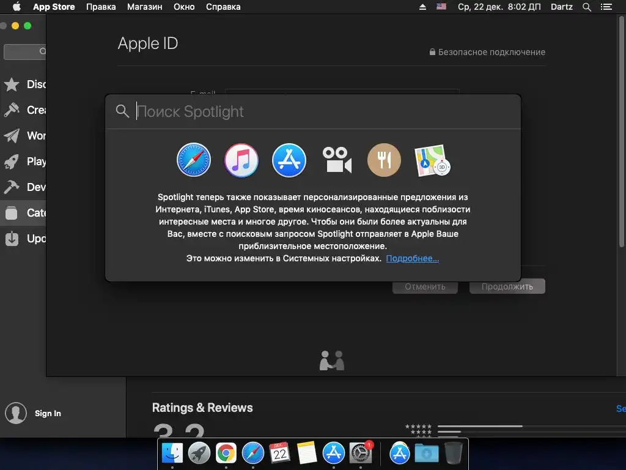Select the Updates download icon in sidebar
Image resolution: width=626 pixels, height=470 pixels.
coord(12,239)
